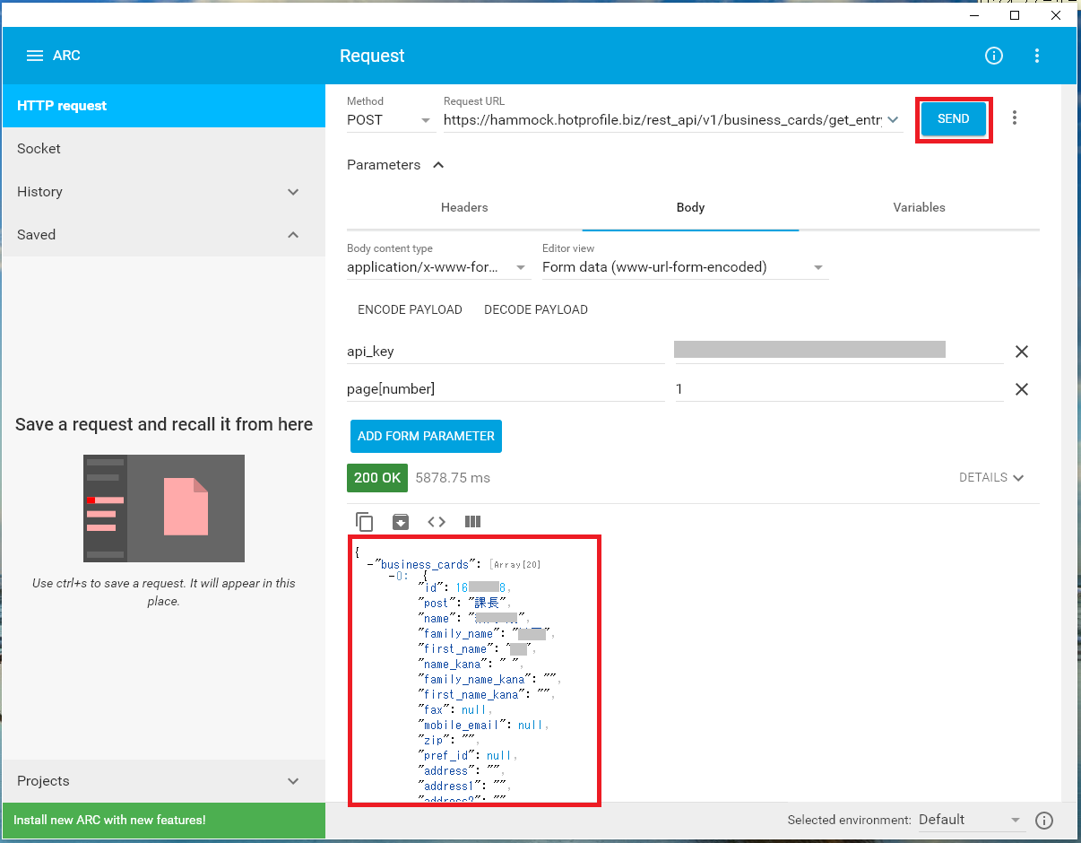Open request options beside SEND button

(x=1015, y=117)
